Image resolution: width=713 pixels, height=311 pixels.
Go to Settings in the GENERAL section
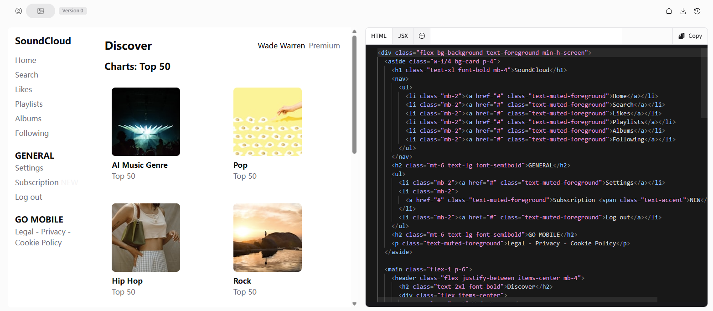pos(29,168)
